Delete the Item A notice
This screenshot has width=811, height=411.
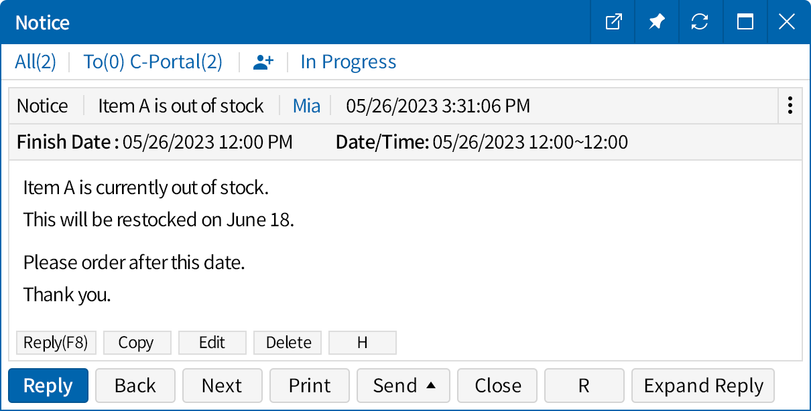(x=288, y=343)
